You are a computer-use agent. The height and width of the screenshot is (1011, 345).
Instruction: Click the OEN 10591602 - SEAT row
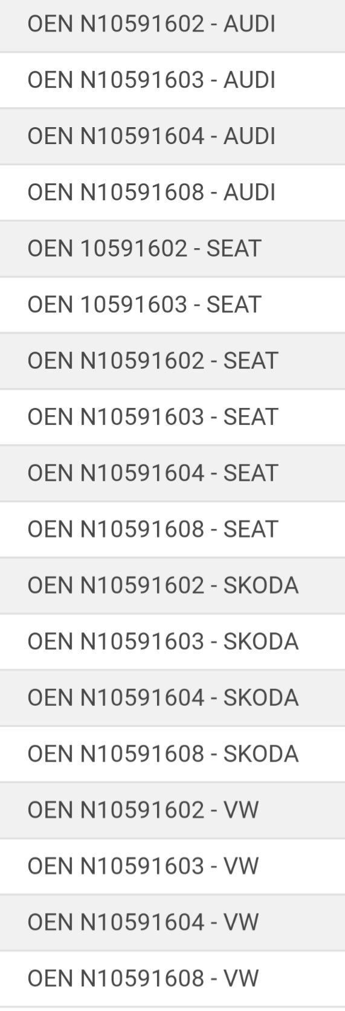(172, 249)
